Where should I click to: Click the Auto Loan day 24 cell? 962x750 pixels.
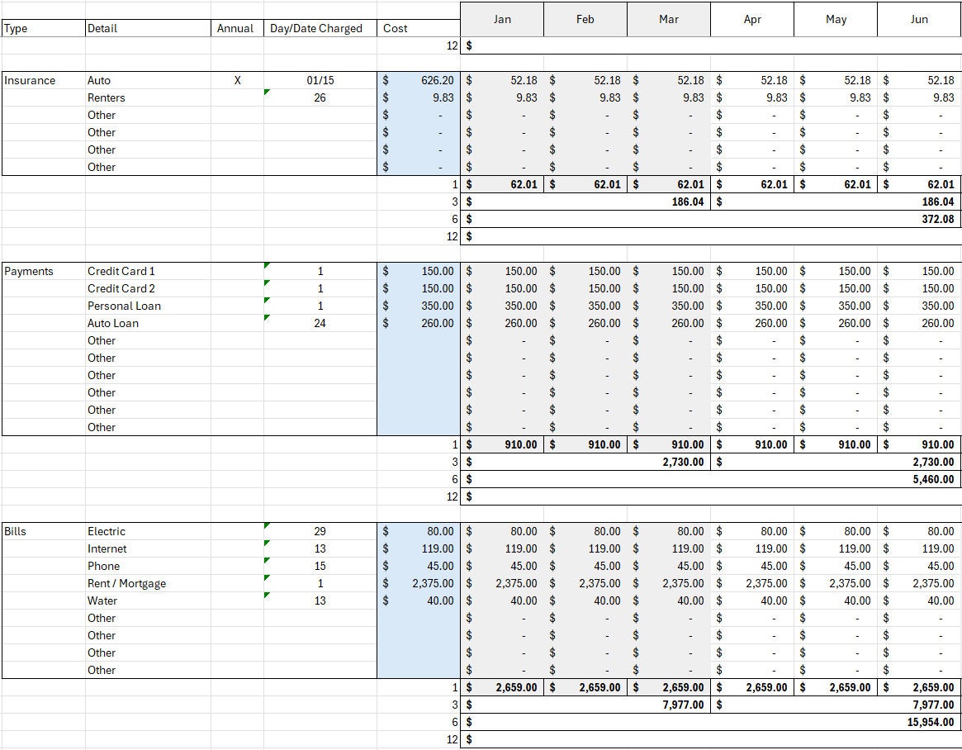coord(320,323)
